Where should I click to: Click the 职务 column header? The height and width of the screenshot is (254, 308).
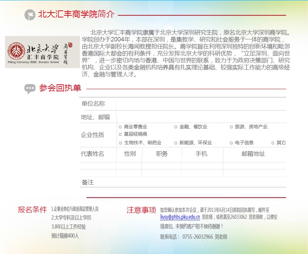point(162,154)
